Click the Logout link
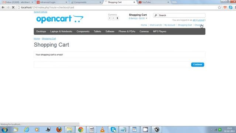This screenshot has width=236, height=133. pos(201,20)
